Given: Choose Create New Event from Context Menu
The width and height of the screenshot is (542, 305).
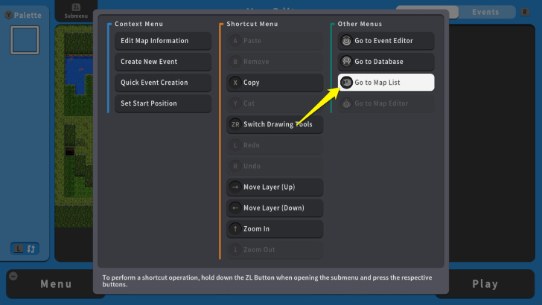Looking at the screenshot, I should 162,62.
